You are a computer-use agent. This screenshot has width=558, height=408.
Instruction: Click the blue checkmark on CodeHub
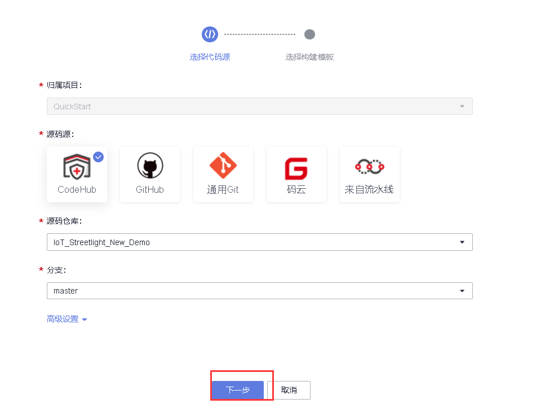click(x=99, y=157)
